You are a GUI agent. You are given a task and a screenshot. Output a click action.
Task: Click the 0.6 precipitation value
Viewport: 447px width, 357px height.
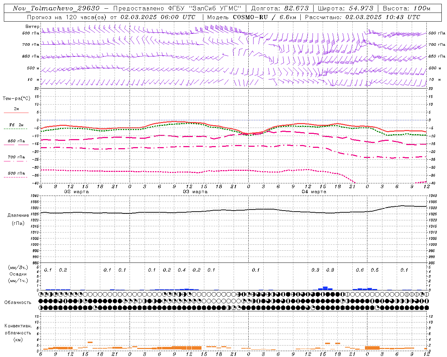click(360, 270)
